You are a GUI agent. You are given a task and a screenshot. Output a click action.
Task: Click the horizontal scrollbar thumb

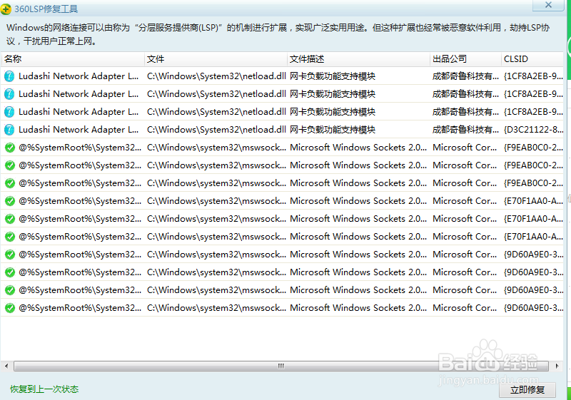(281, 366)
